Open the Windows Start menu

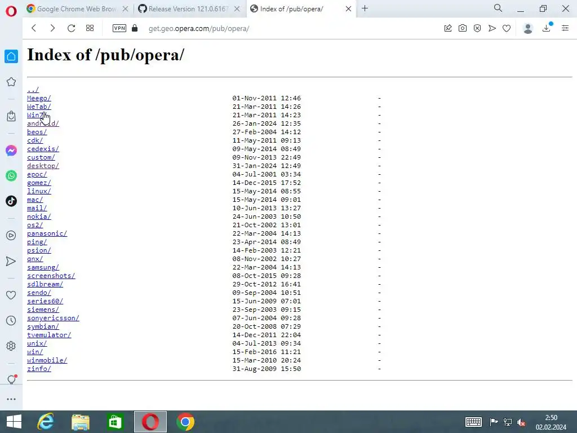click(14, 422)
